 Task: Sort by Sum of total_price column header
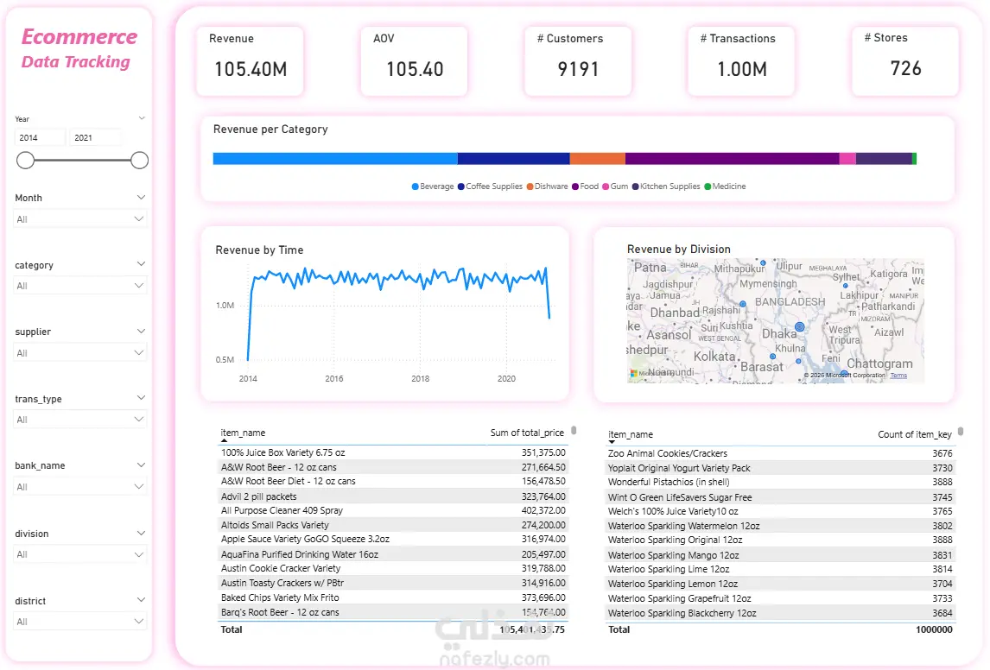pos(527,433)
